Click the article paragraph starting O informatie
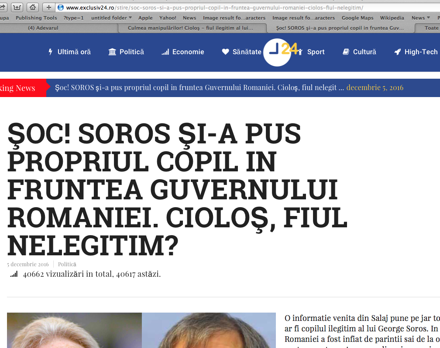Screen dimensions: 440x348 [362, 331]
